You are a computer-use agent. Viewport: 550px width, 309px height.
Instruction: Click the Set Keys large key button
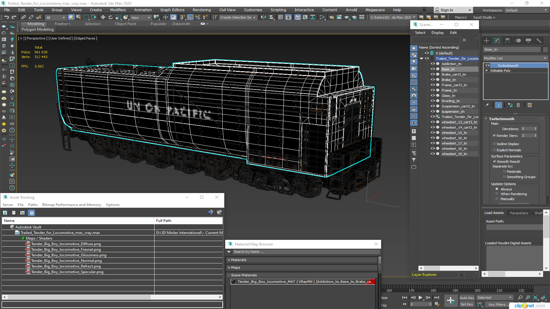click(x=451, y=301)
